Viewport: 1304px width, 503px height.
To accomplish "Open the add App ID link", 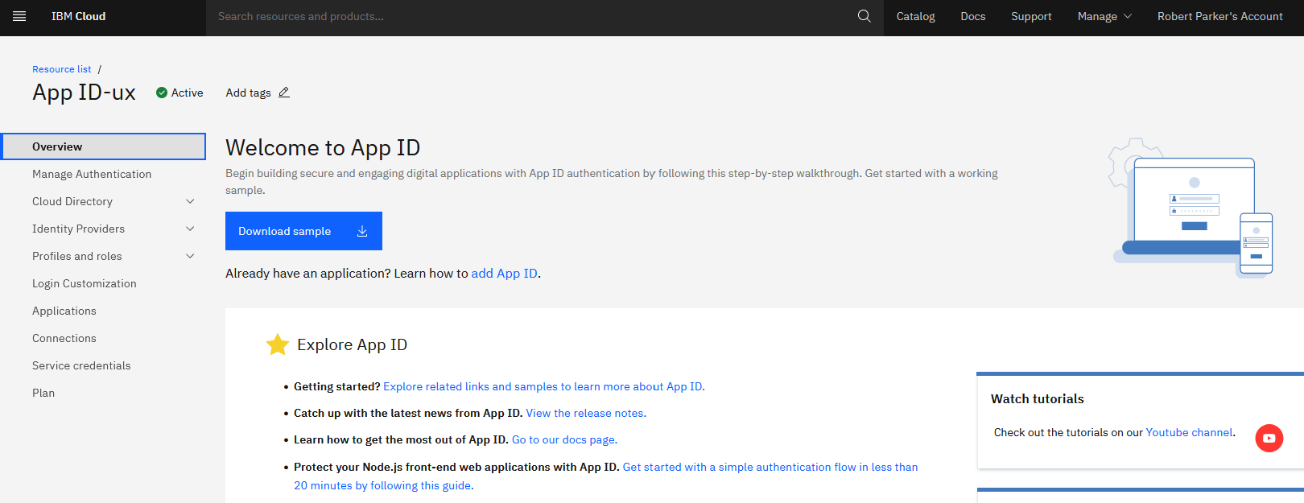I will [x=504, y=274].
